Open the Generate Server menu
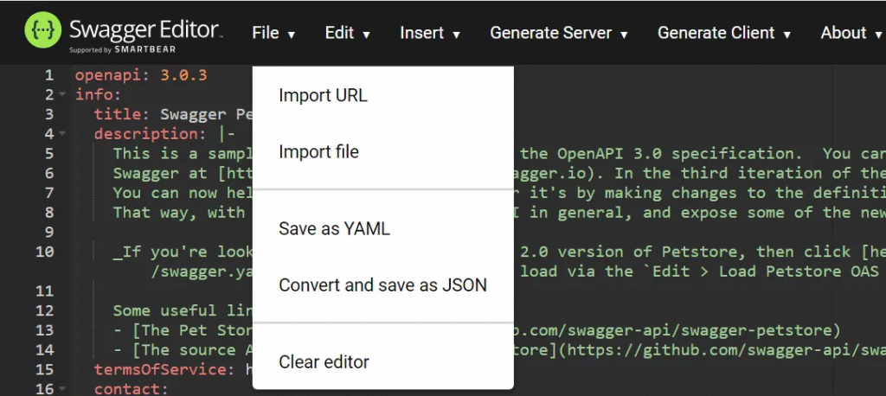Viewport: 886px width, 396px height. pyautogui.click(x=559, y=34)
